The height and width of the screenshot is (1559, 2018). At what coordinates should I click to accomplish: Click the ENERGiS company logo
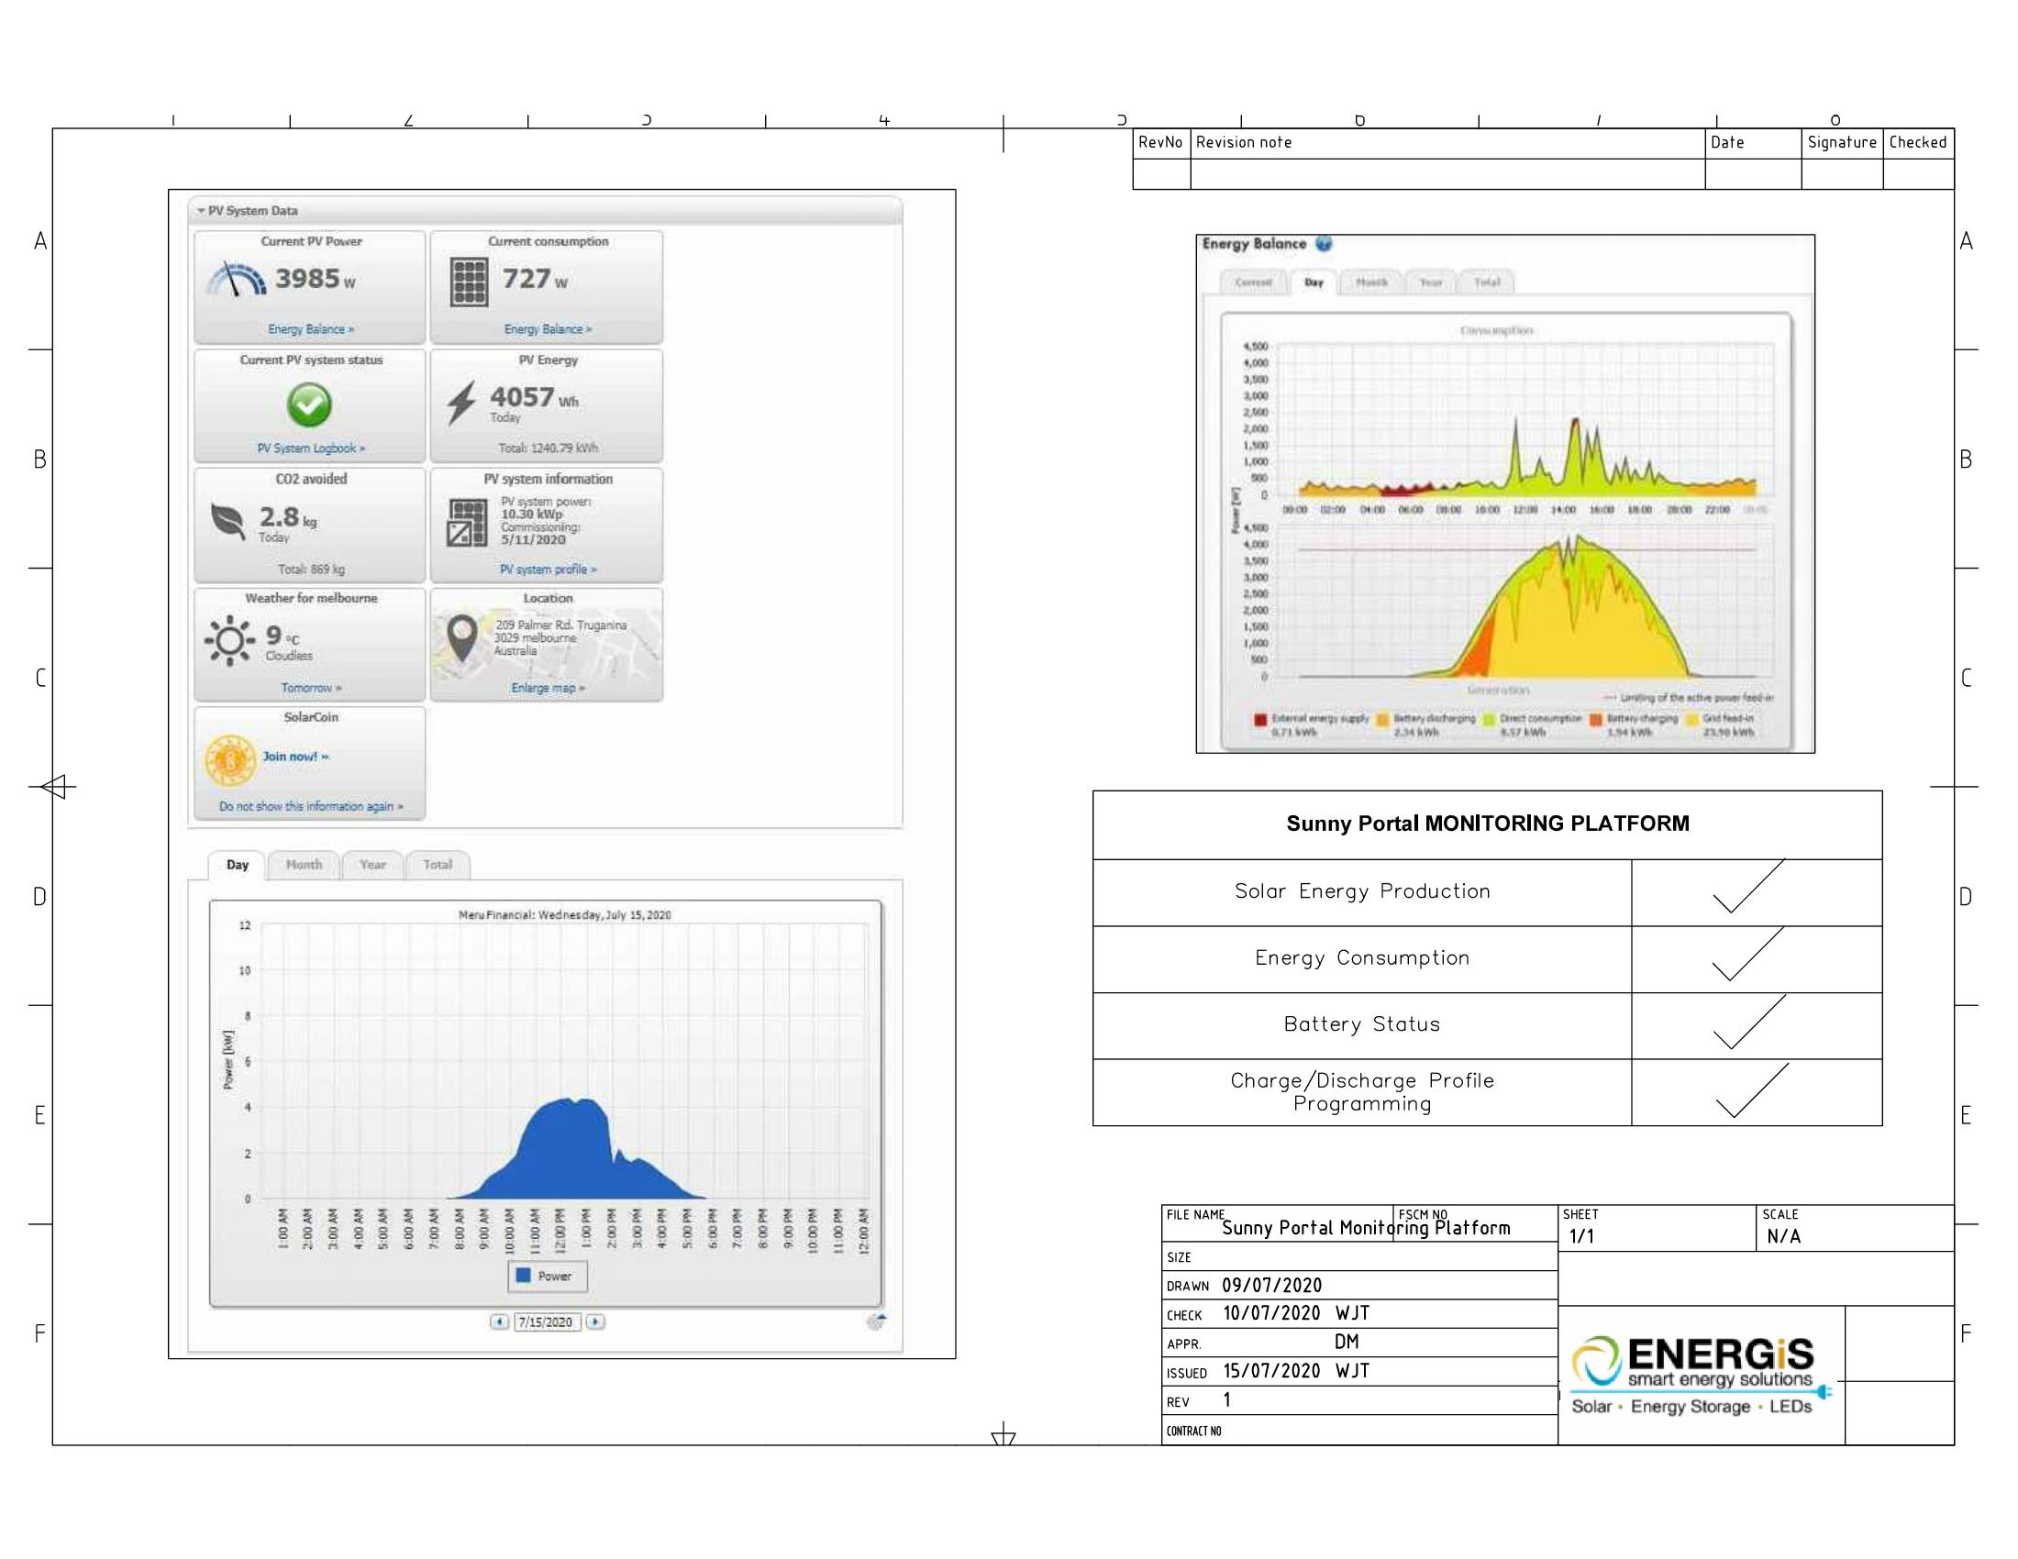tap(1700, 1377)
